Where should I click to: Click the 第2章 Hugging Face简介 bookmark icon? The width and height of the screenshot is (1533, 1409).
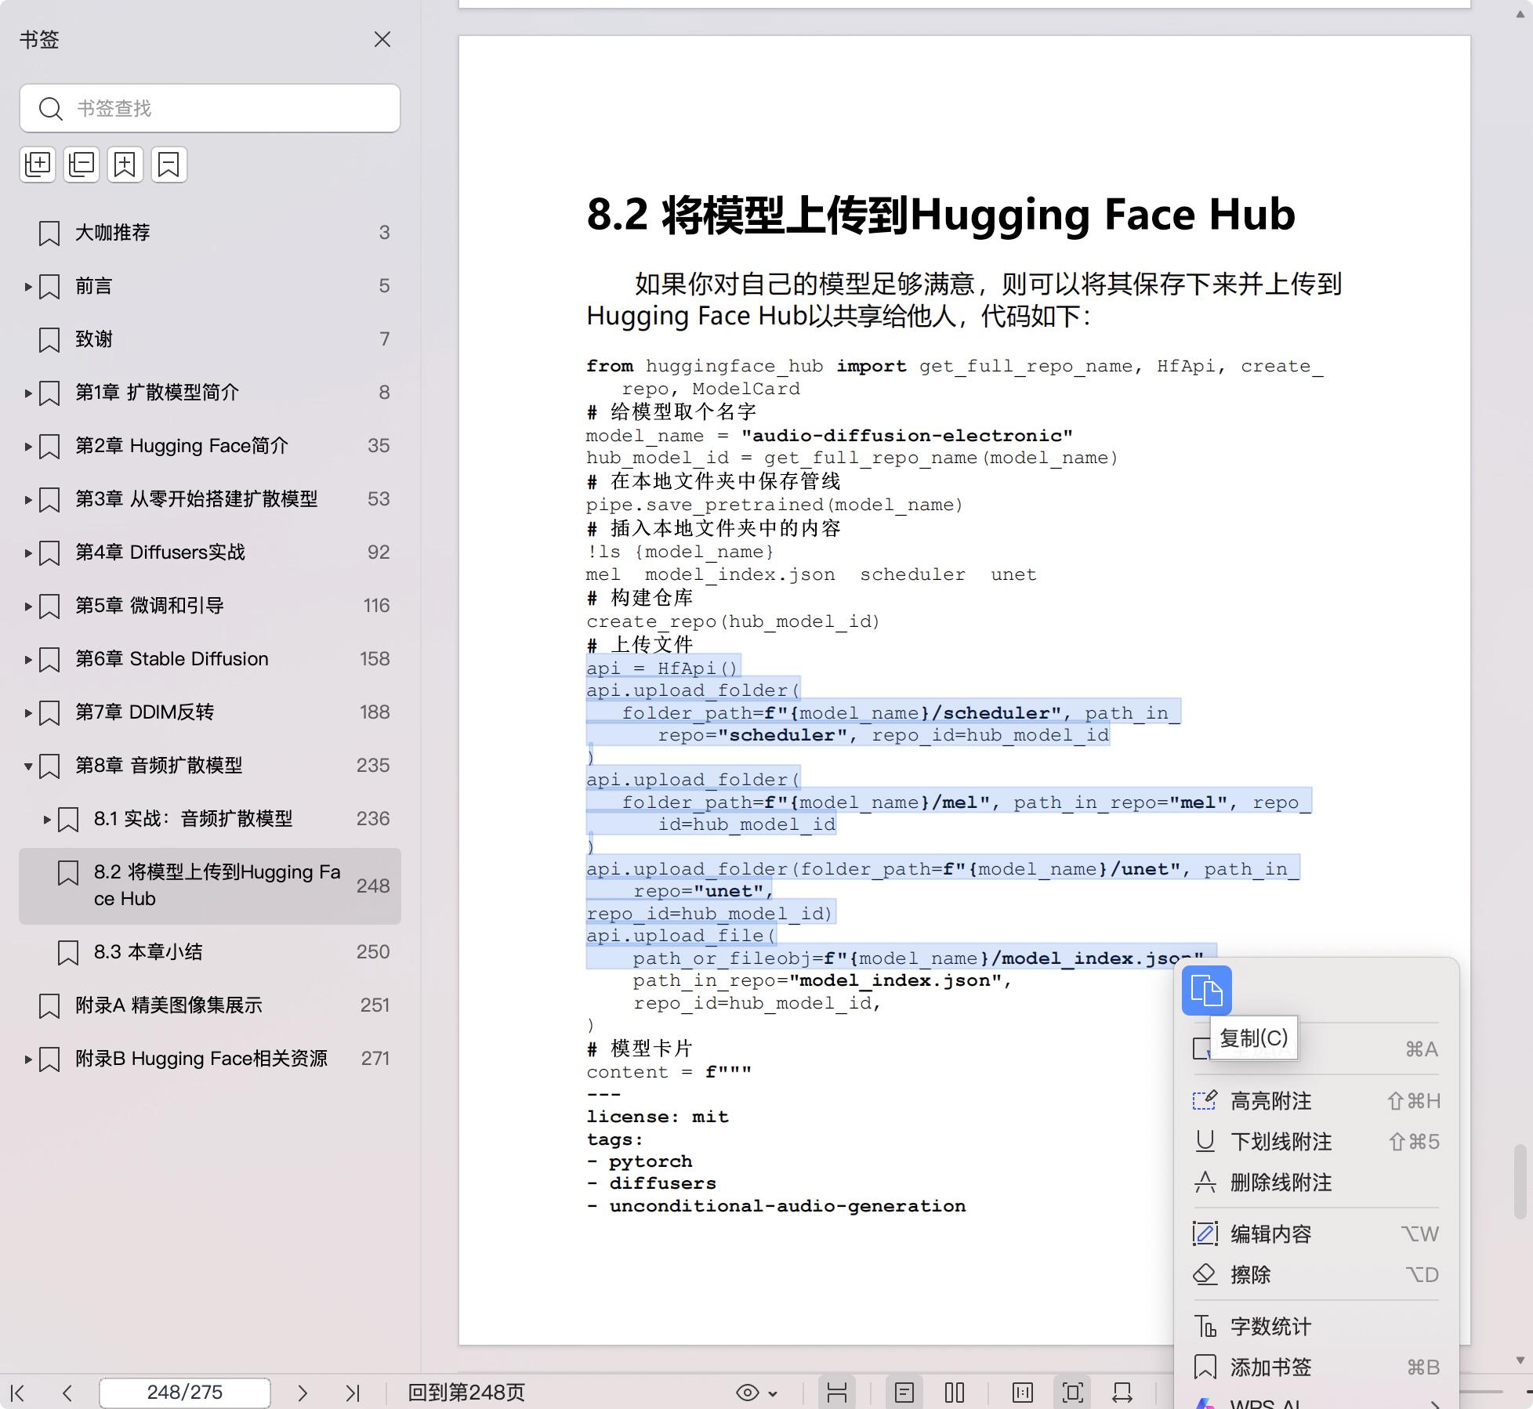[49, 447]
